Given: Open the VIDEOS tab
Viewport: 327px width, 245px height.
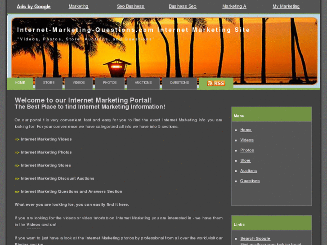Looking at the screenshot, I should click(x=79, y=84).
